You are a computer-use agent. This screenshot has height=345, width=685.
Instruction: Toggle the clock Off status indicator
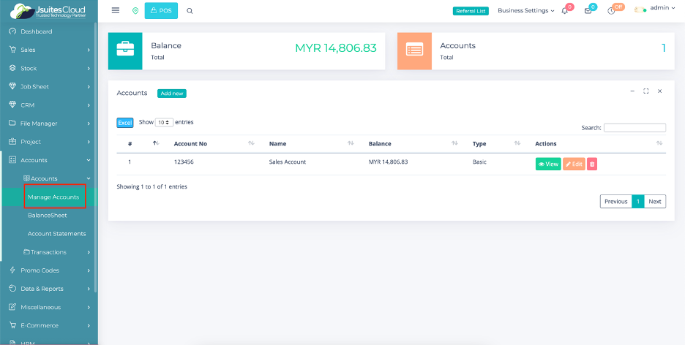(613, 10)
